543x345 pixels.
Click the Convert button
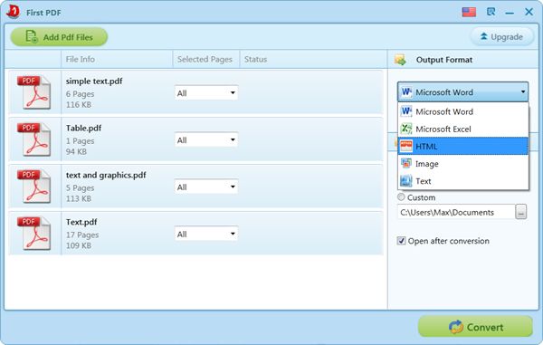(x=475, y=326)
